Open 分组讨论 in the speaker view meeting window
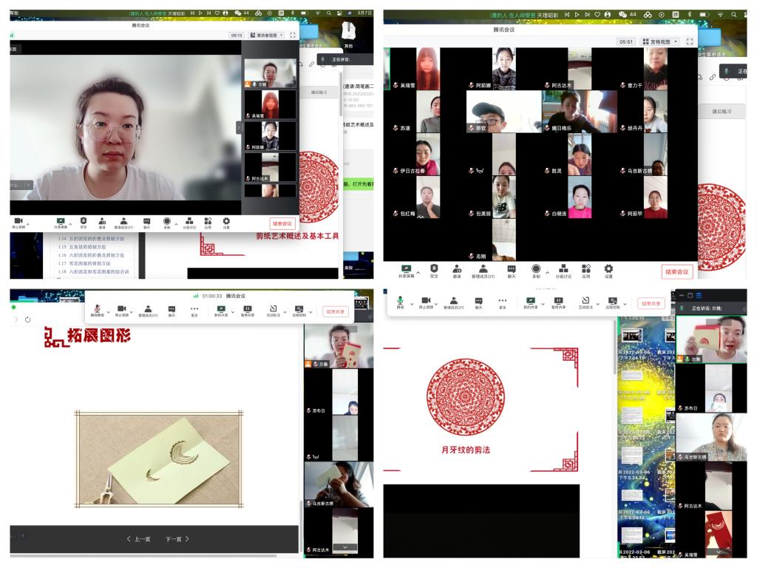The image size is (757, 568). click(x=189, y=221)
